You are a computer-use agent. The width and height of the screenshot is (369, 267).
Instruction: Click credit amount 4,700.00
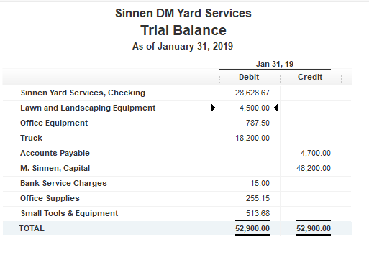pos(316,153)
